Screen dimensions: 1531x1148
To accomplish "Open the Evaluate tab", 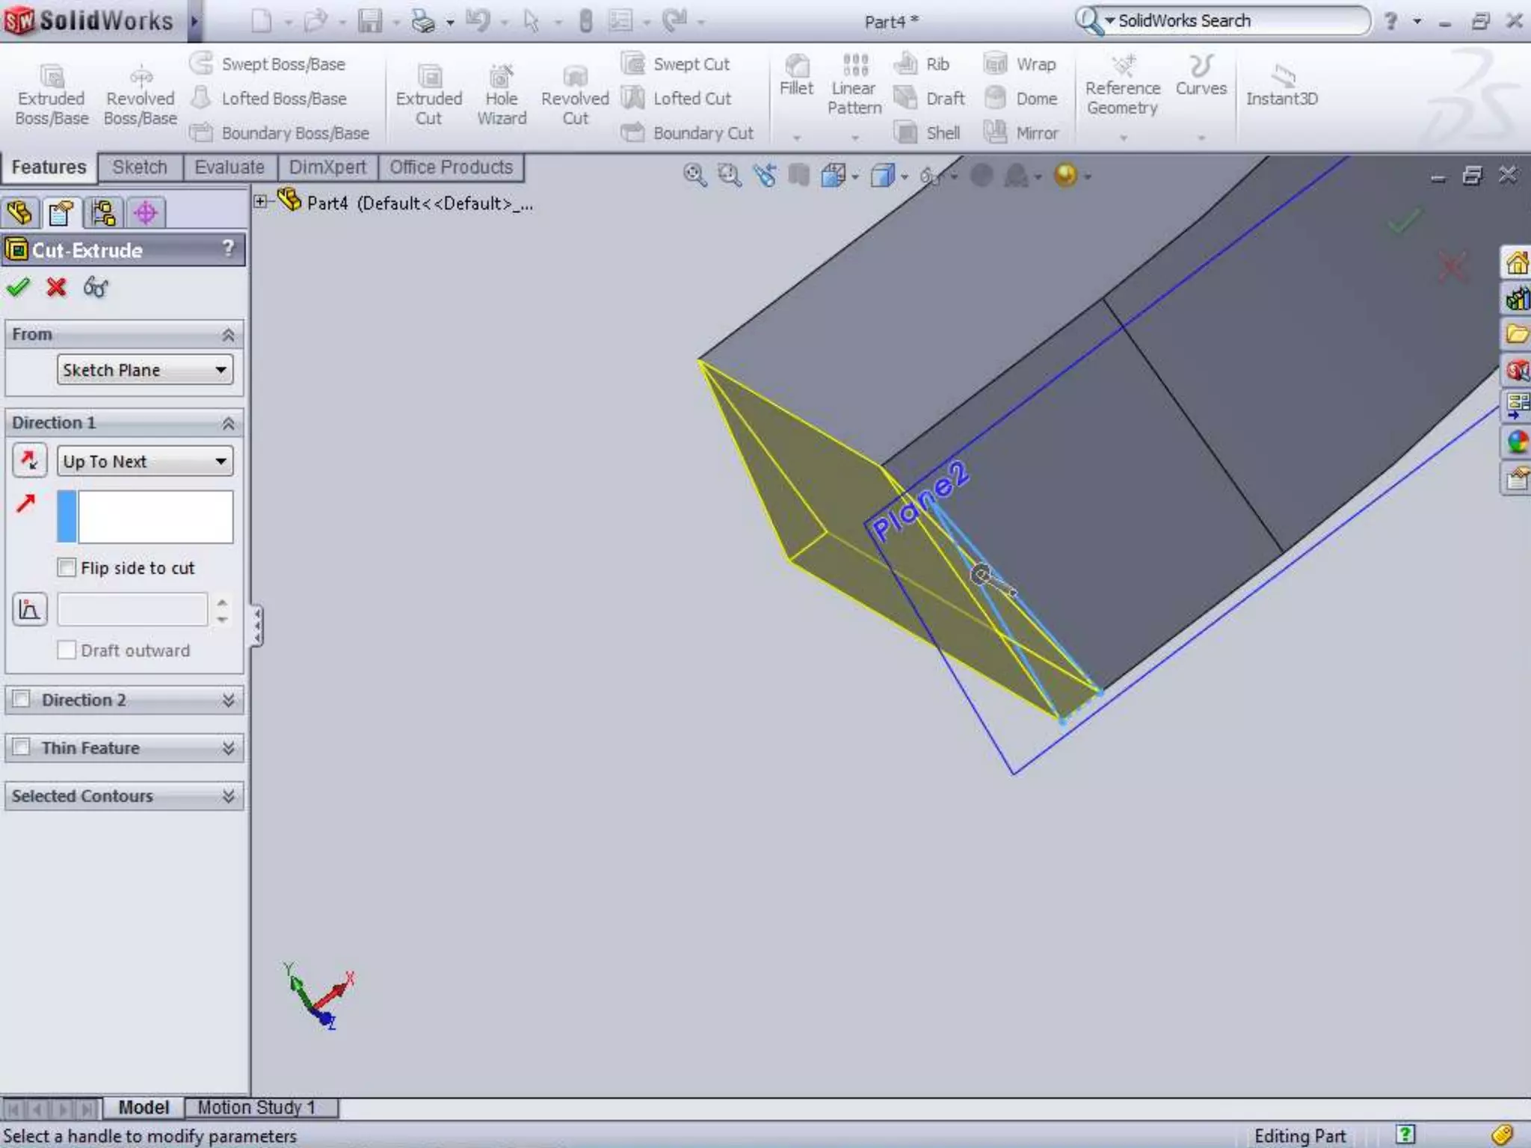I will coord(229,167).
